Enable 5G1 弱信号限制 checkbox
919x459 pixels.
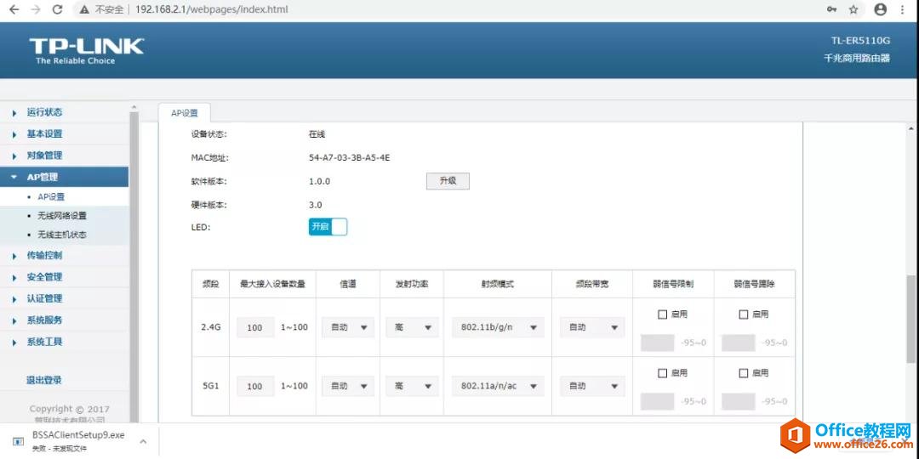pyautogui.click(x=663, y=373)
